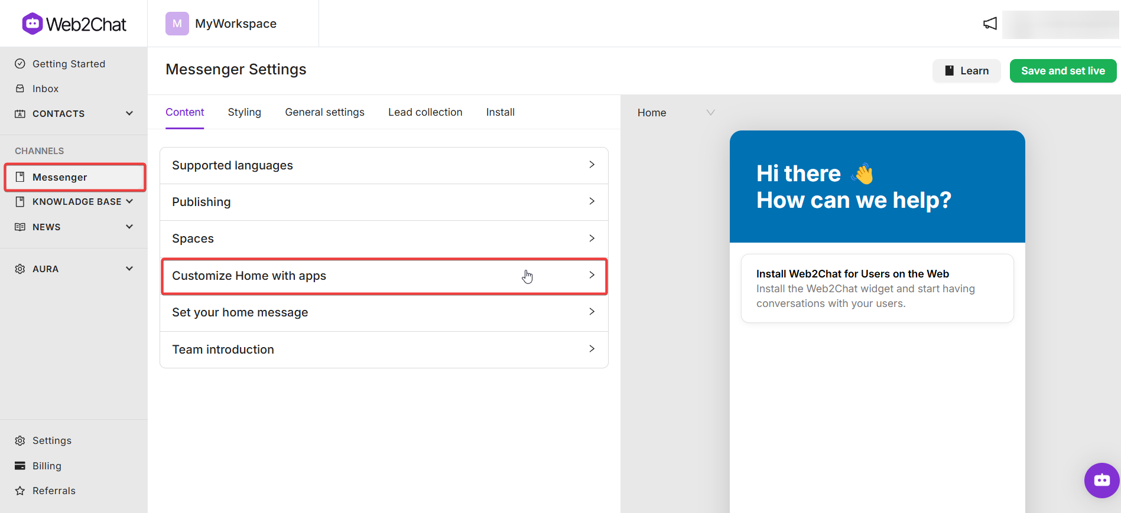1121x513 pixels.
Task: Click the MyWorkspace name label
Action: tap(236, 24)
